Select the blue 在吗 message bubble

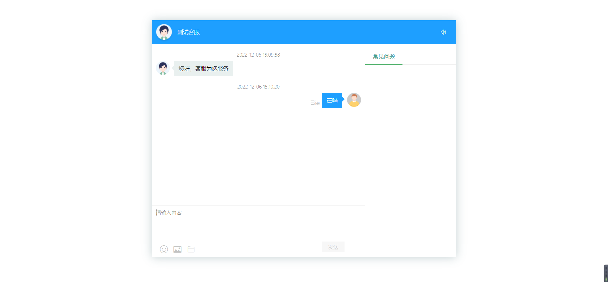tap(332, 101)
